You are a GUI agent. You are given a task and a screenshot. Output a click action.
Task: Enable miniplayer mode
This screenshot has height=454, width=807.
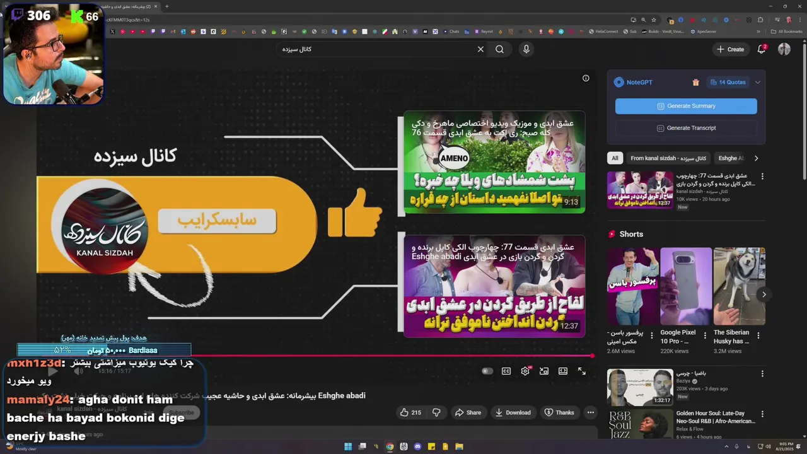tap(544, 371)
